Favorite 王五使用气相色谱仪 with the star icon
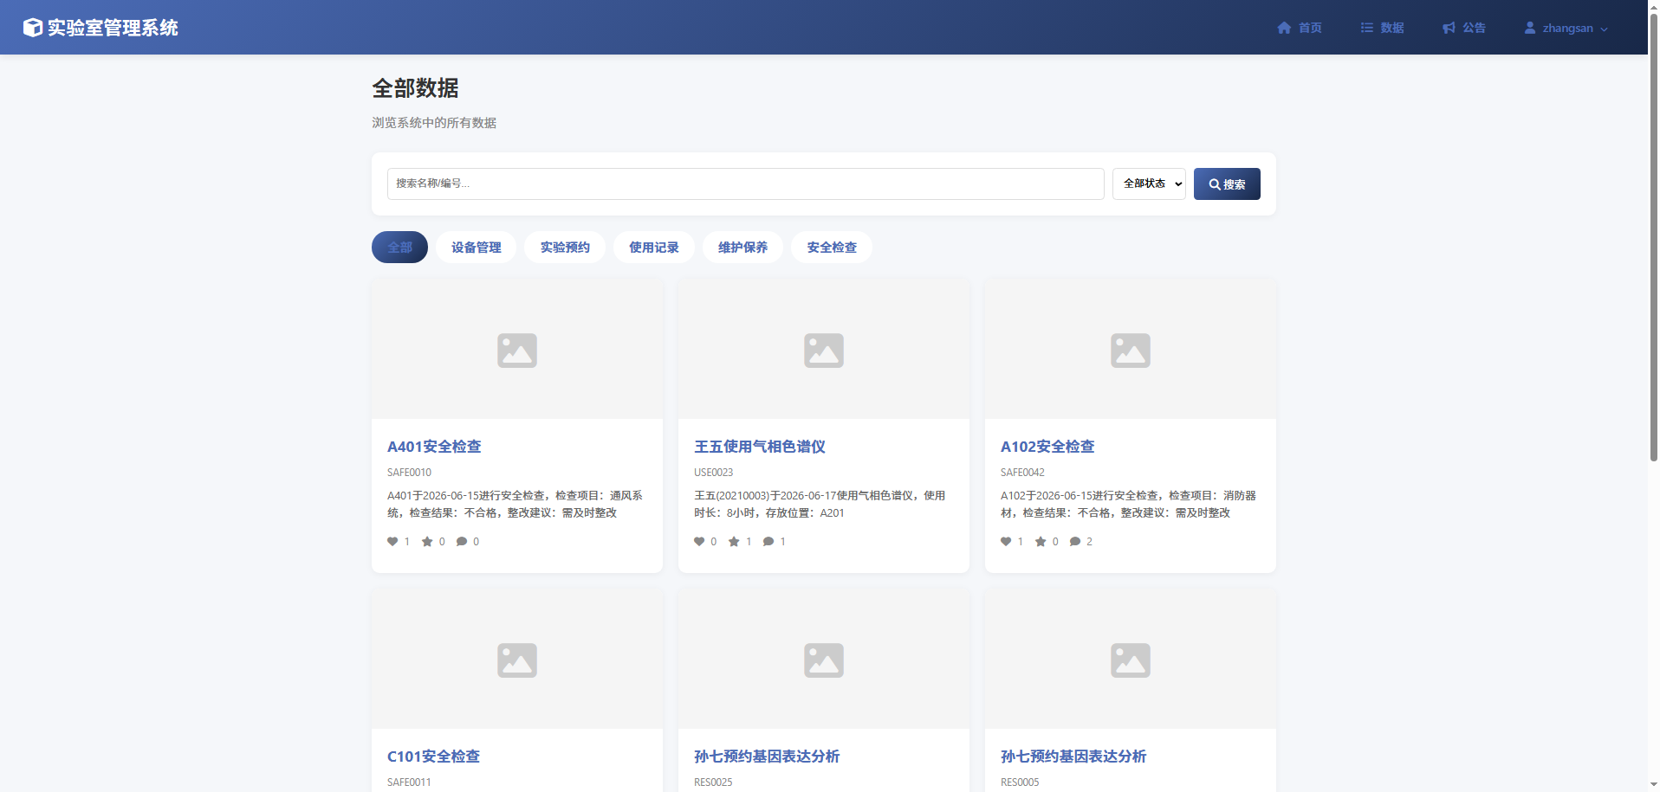The width and height of the screenshot is (1660, 792). tap(734, 542)
